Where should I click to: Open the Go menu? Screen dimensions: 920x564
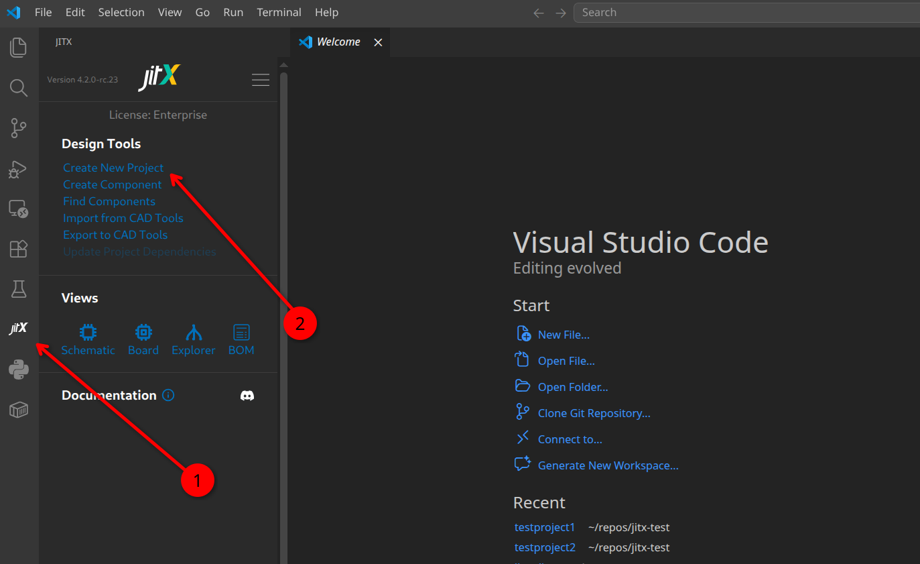[x=202, y=12]
